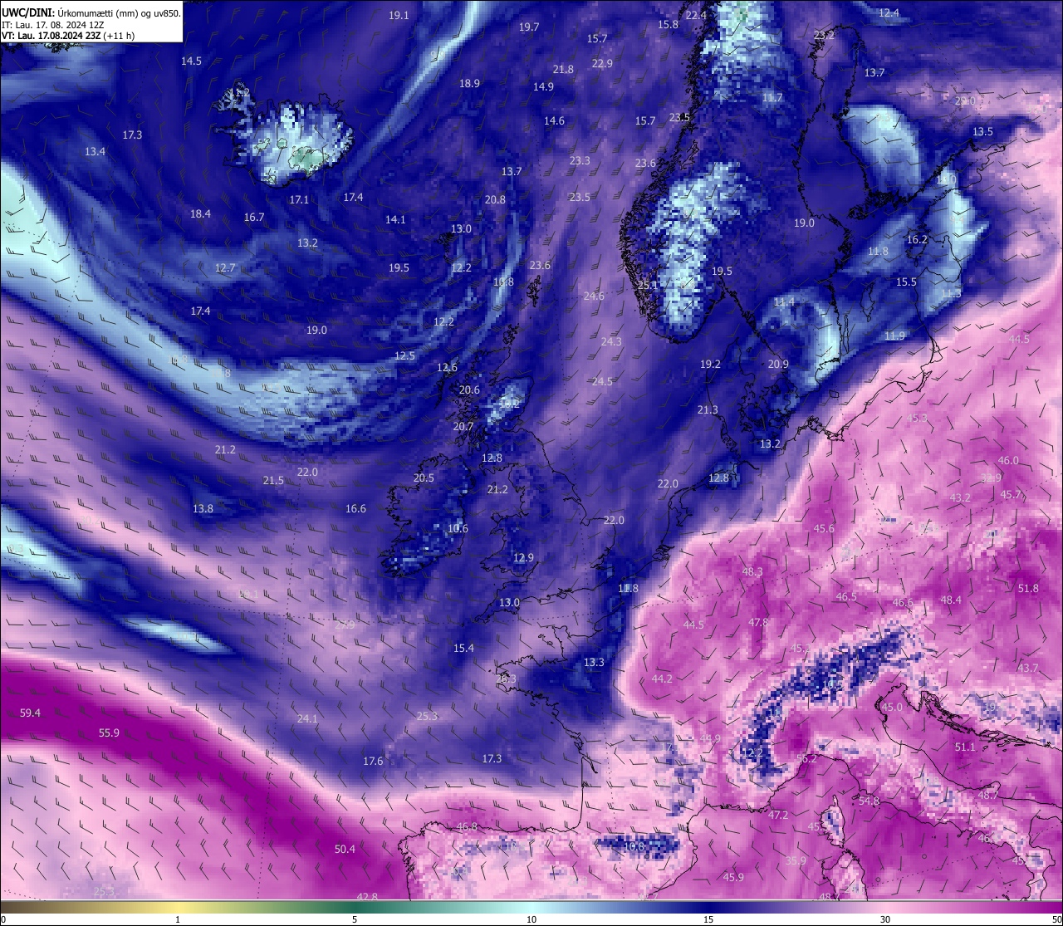Click the 18.4 map value
Viewport: 1063px width, 926px height.
coord(200,214)
